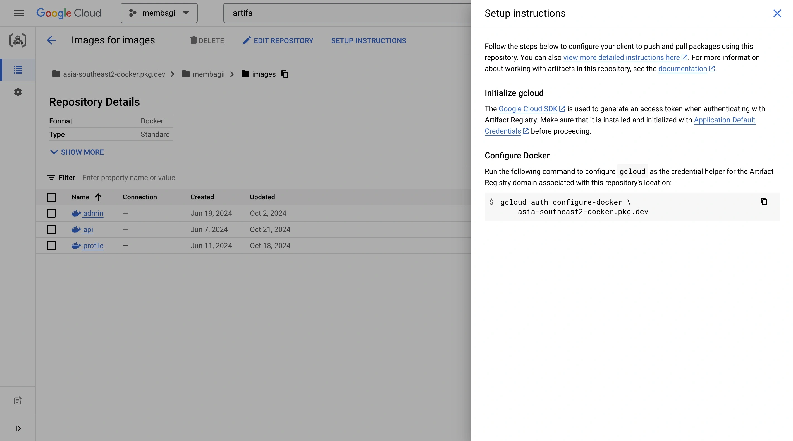The image size is (793, 441).
Task: Select the Repositories list sidebar icon
Action: [x=18, y=70]
